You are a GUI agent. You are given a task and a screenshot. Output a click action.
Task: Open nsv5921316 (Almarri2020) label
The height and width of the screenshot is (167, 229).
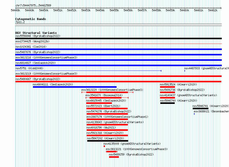[x=105, y=133]
